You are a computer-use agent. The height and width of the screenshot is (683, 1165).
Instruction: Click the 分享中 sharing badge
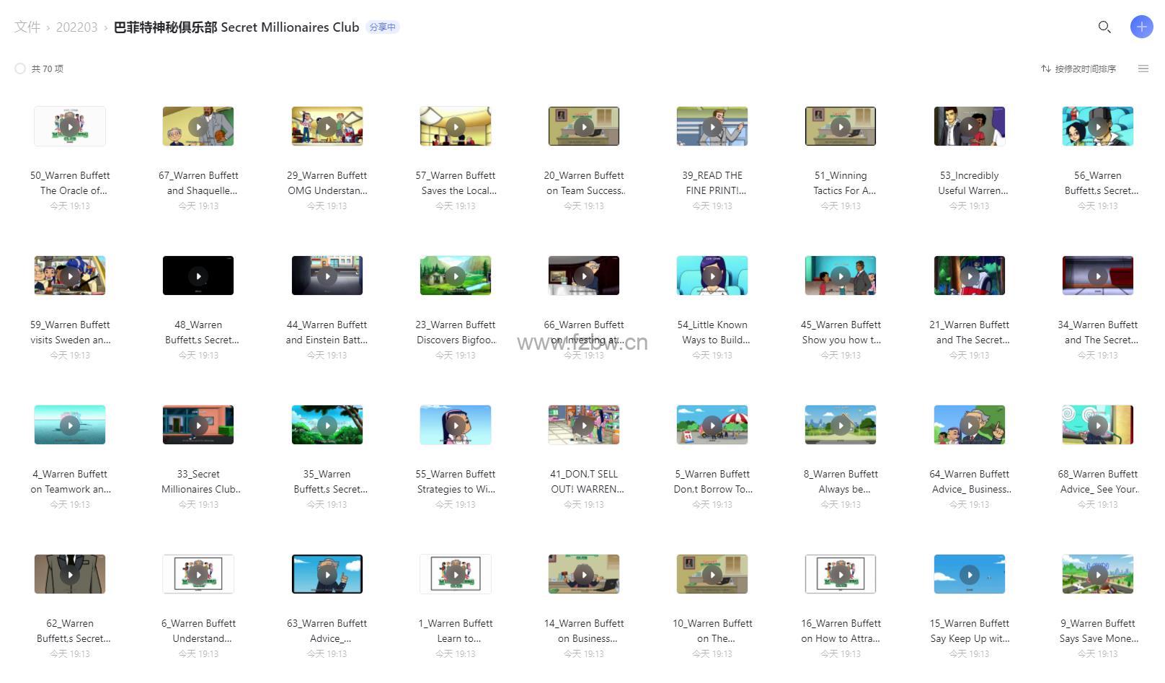tap(382, 27)
